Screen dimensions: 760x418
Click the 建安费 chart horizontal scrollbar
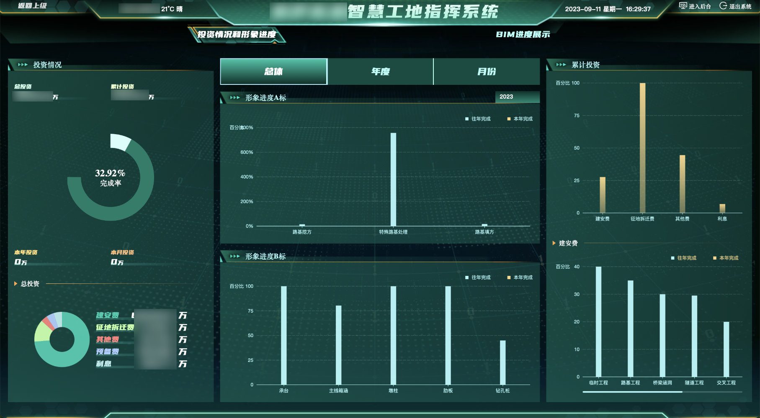(632, 392)
